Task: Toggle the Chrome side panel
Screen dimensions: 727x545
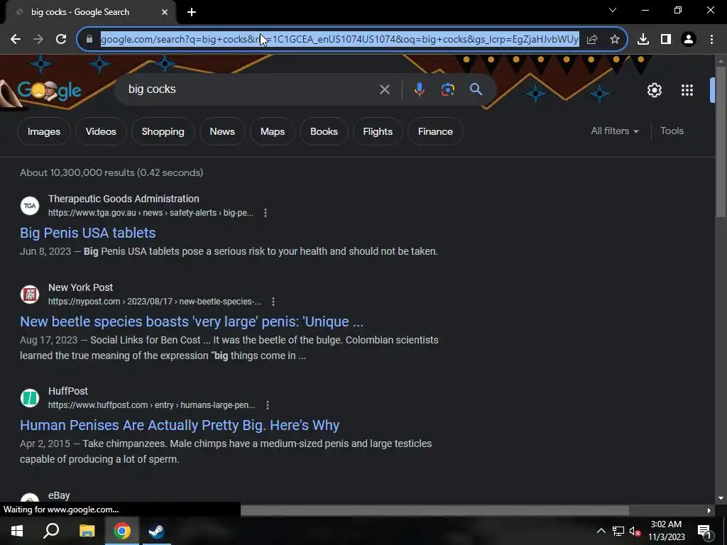Action: pos(666,40)
